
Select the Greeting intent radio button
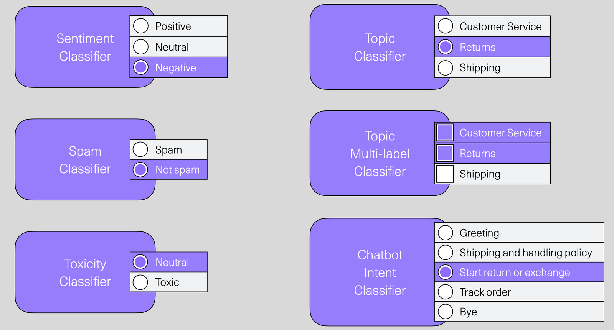pos(446,233)
